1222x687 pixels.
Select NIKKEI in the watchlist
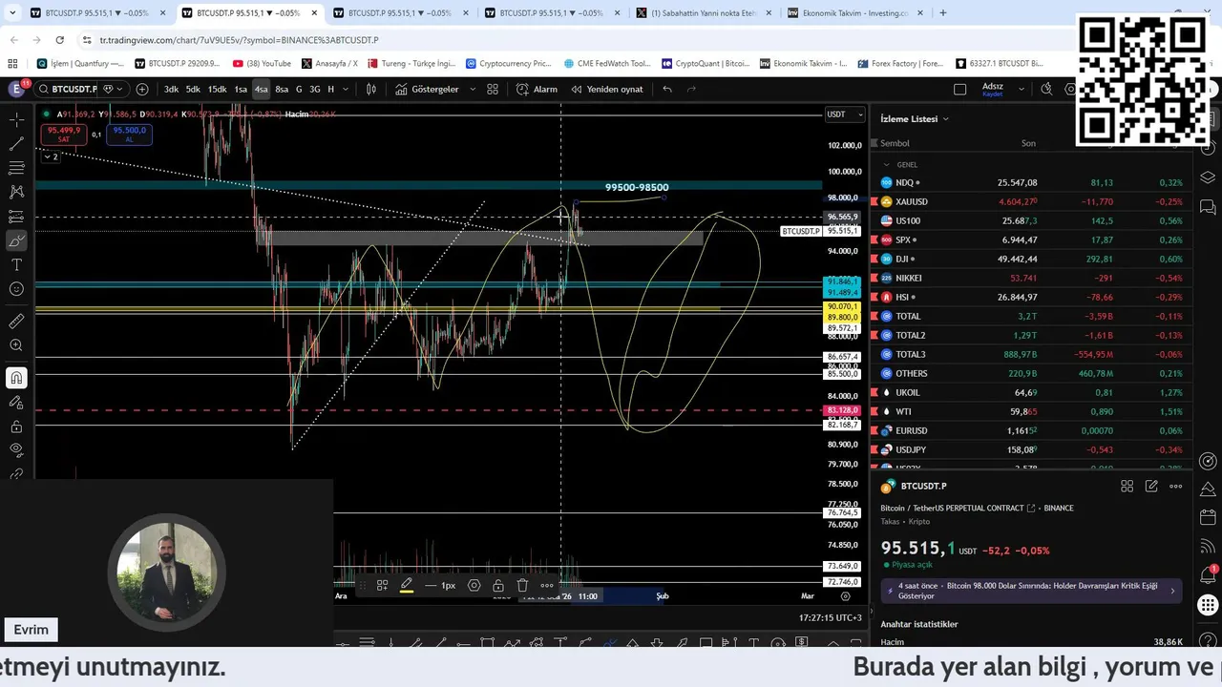[1031, 278]
